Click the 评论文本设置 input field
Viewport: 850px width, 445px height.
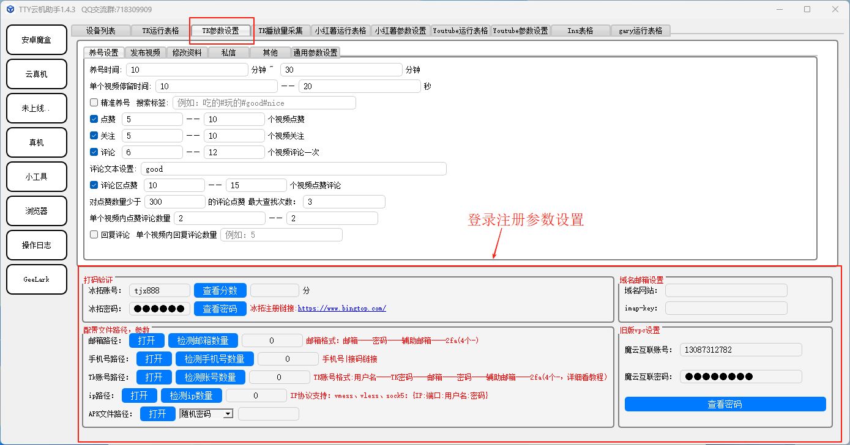(x=293, y=169)
